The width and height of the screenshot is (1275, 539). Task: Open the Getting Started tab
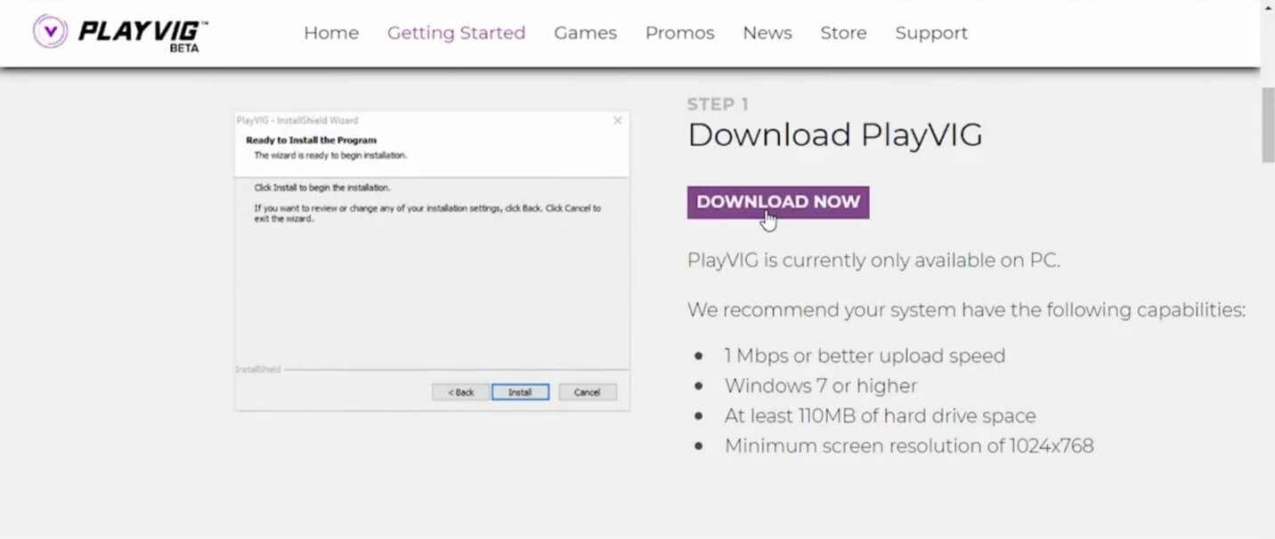point(456,33)
